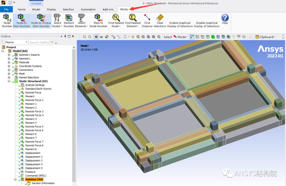Select Moment 3 tree item
286x186 pixels.
point(31,108)
